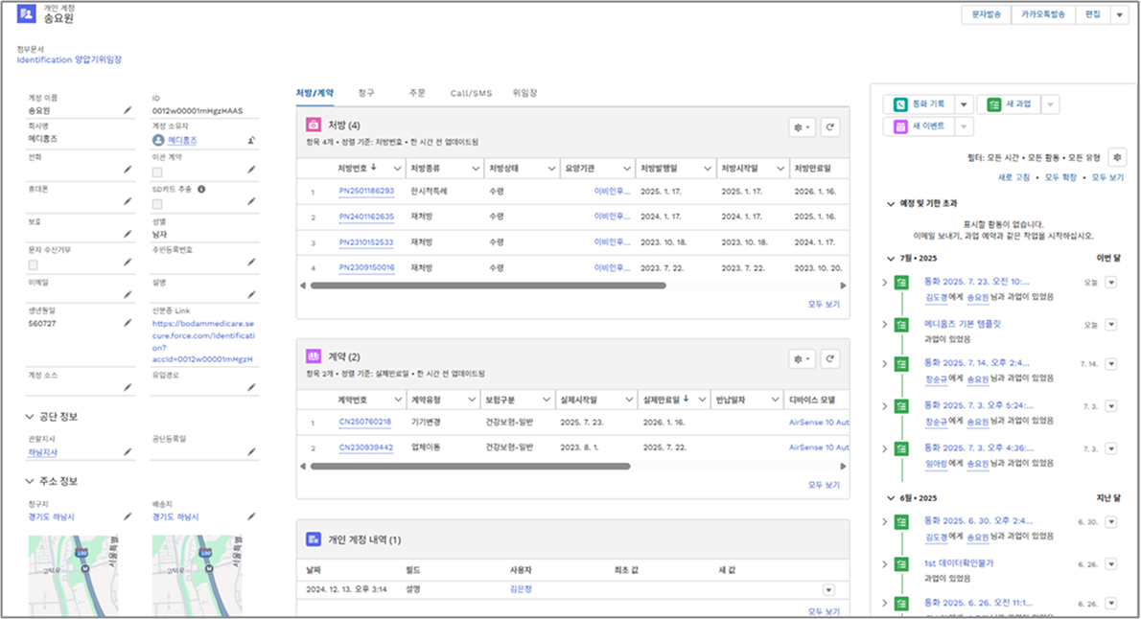This screenshot has width=1141, height=619.
Task: Open the Call/SMS tab
Action: [470, 94]
